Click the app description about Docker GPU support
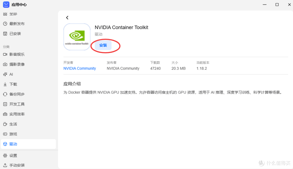293x169 pixels. pos(173,92)
